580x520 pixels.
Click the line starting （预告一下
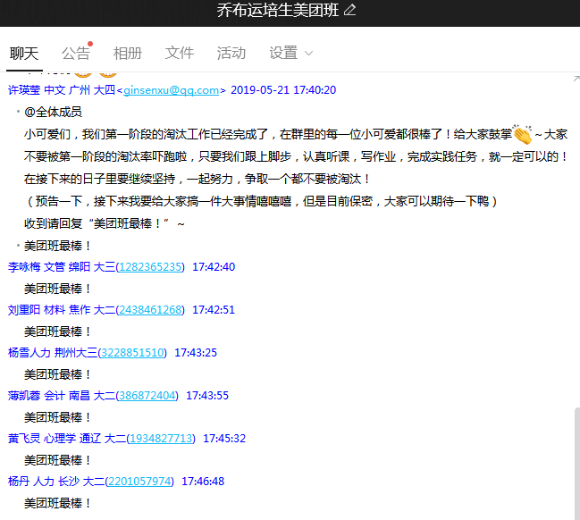263,201
